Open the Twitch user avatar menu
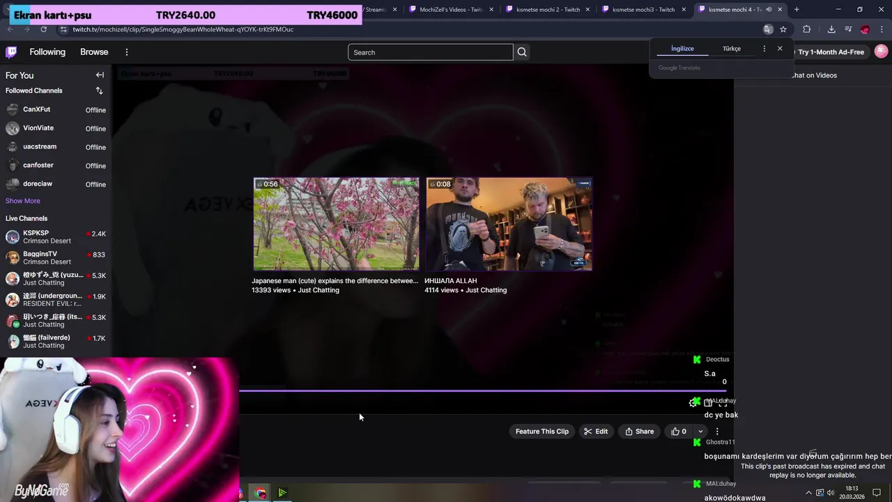Screen dimensions: 892x502 pyautogui.click(x=881, y=52)
